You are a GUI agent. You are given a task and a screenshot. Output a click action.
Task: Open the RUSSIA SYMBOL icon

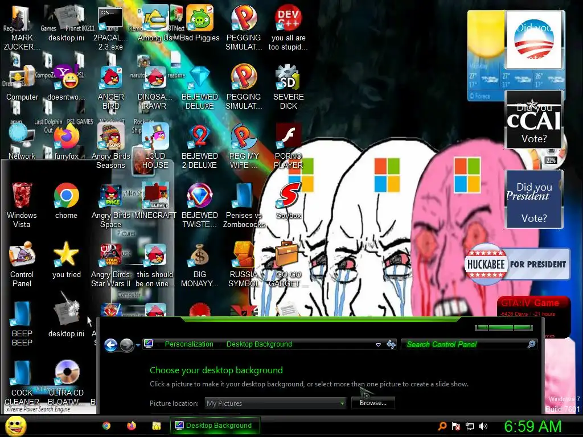point(244,265)
